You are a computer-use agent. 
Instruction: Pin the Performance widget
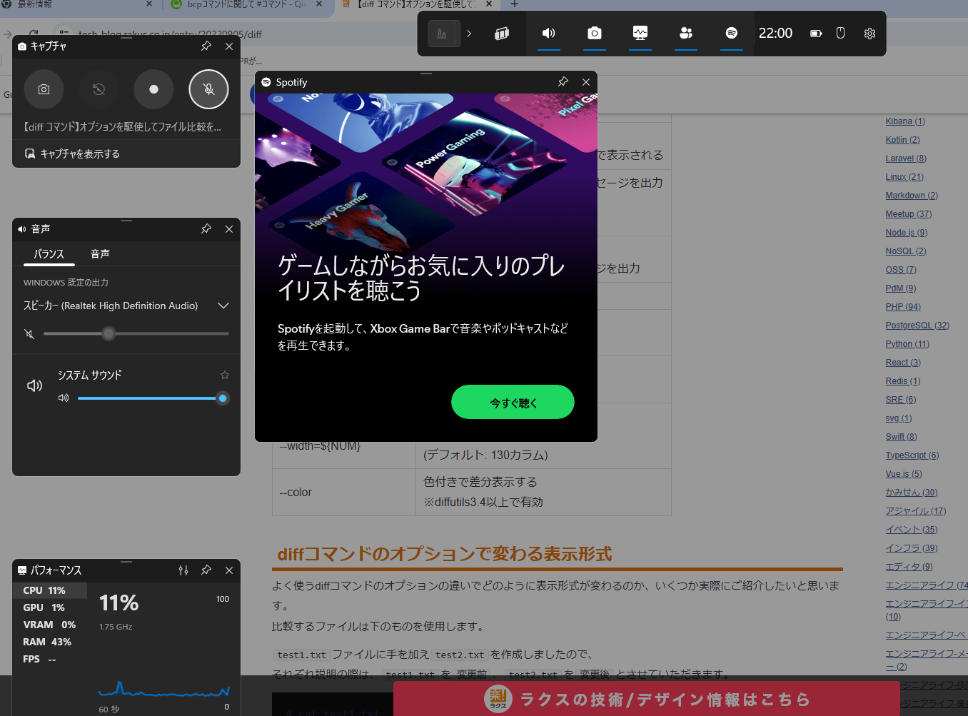(206, 570)
